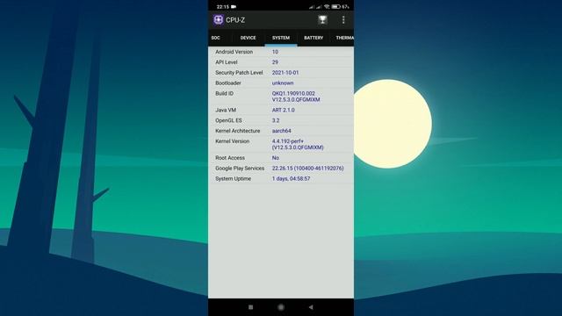Tap the Wi-Fi signal icon in status bar

[327, 6]
